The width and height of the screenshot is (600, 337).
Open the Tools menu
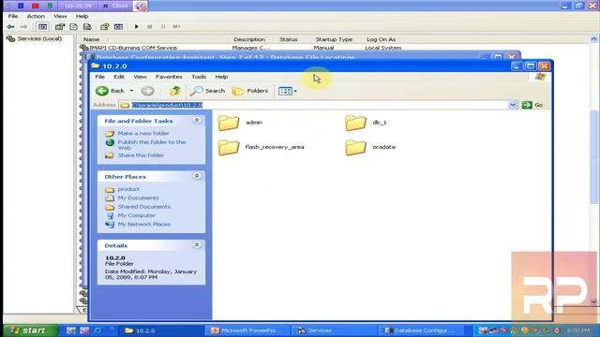(199, 77)
